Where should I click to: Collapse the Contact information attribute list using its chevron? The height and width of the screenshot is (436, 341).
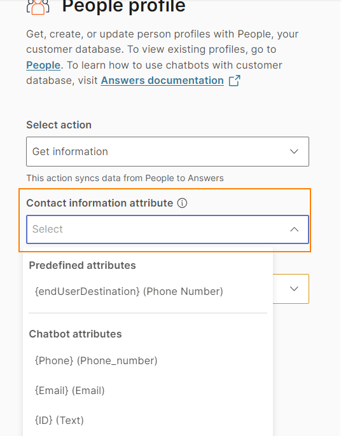[294, 229]
